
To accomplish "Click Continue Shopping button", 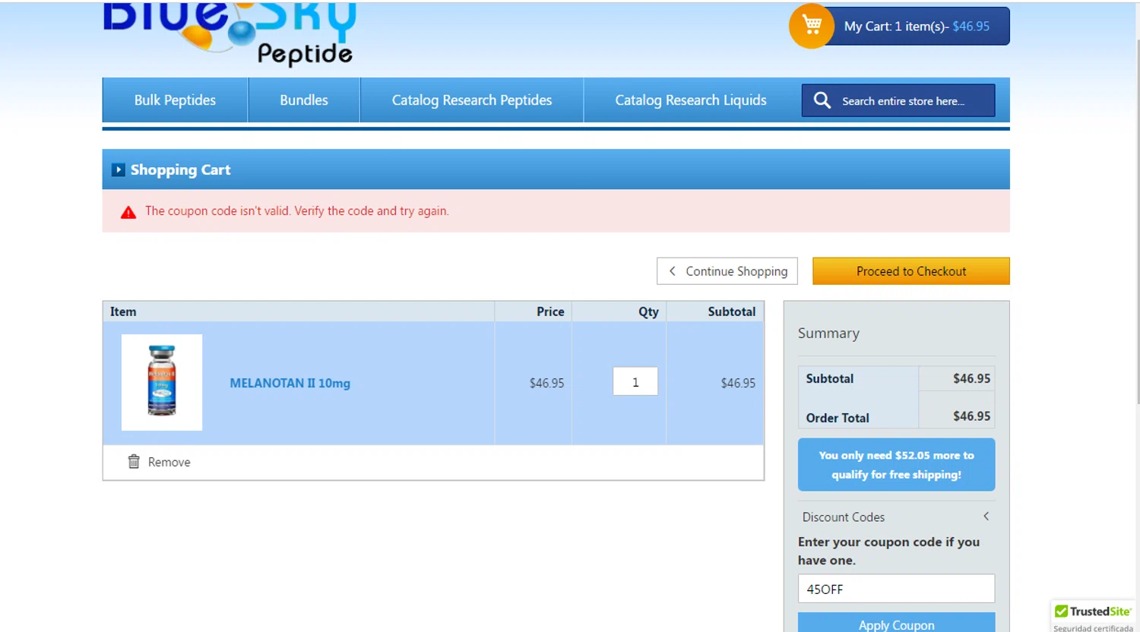I will (x=727, y=271).
